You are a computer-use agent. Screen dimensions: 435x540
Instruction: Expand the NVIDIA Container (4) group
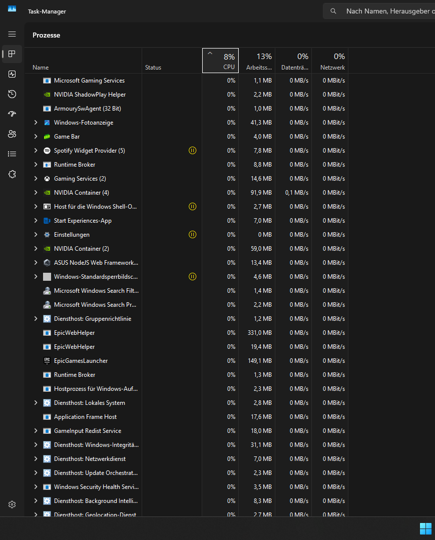coord(36,193)
